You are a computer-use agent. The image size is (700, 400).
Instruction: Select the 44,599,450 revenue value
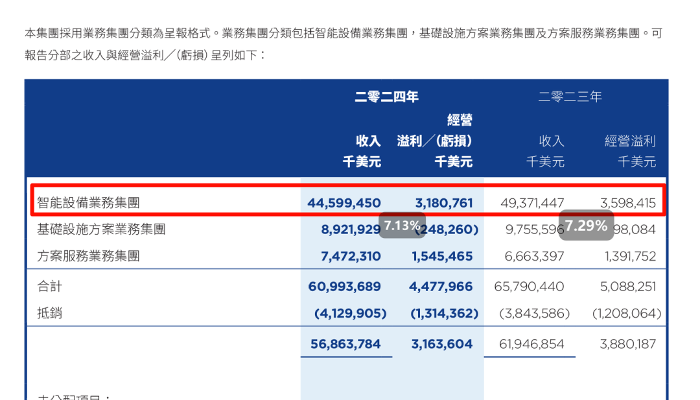point(344,203)
